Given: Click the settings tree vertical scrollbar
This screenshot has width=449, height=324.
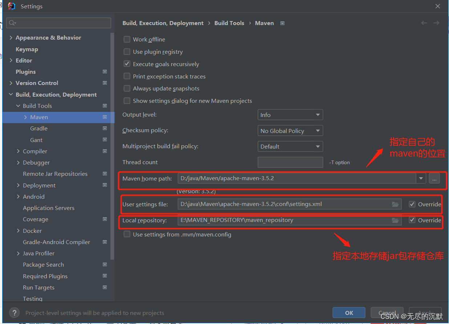Looking at the screenshot, I should coord(113,145).
